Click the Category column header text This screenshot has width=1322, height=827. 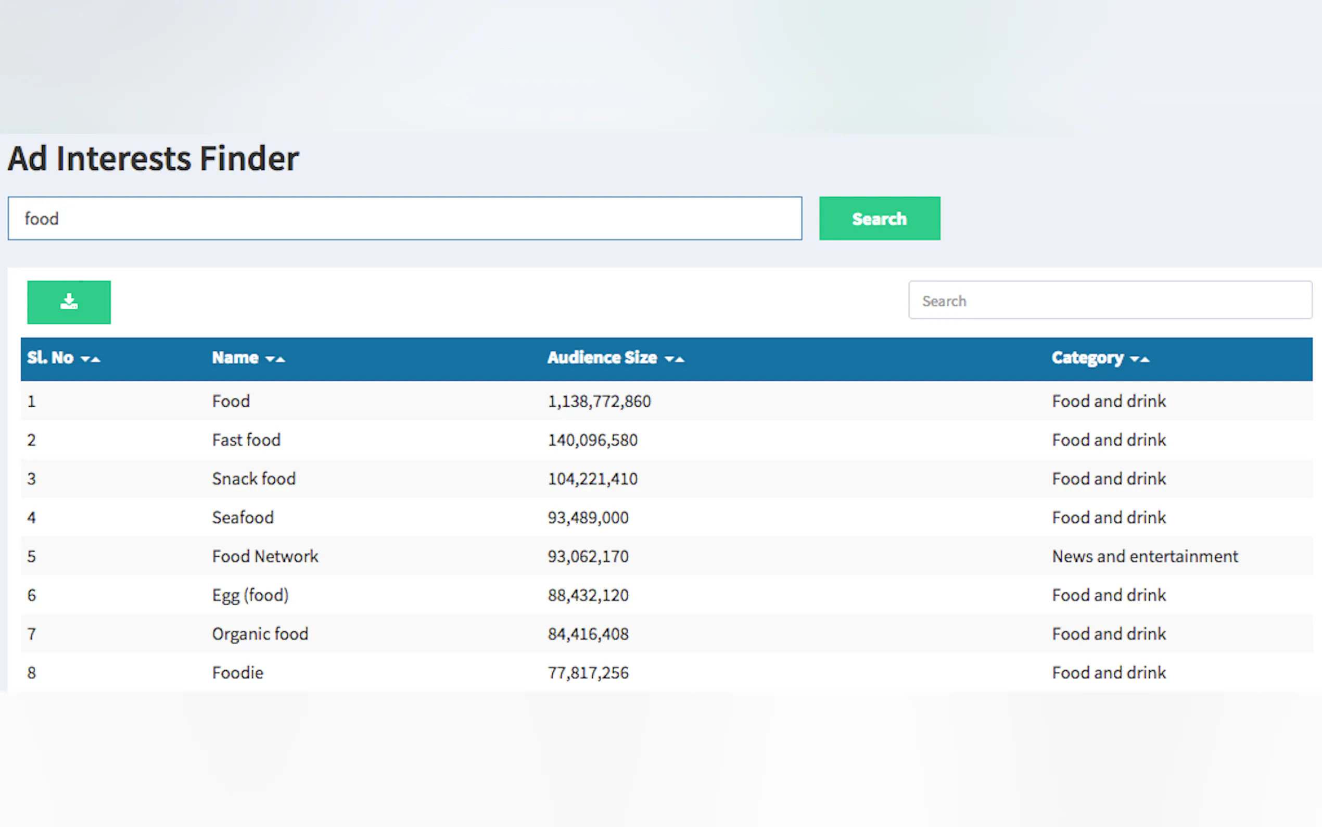pyautogui.click(x=1087, y=358)
